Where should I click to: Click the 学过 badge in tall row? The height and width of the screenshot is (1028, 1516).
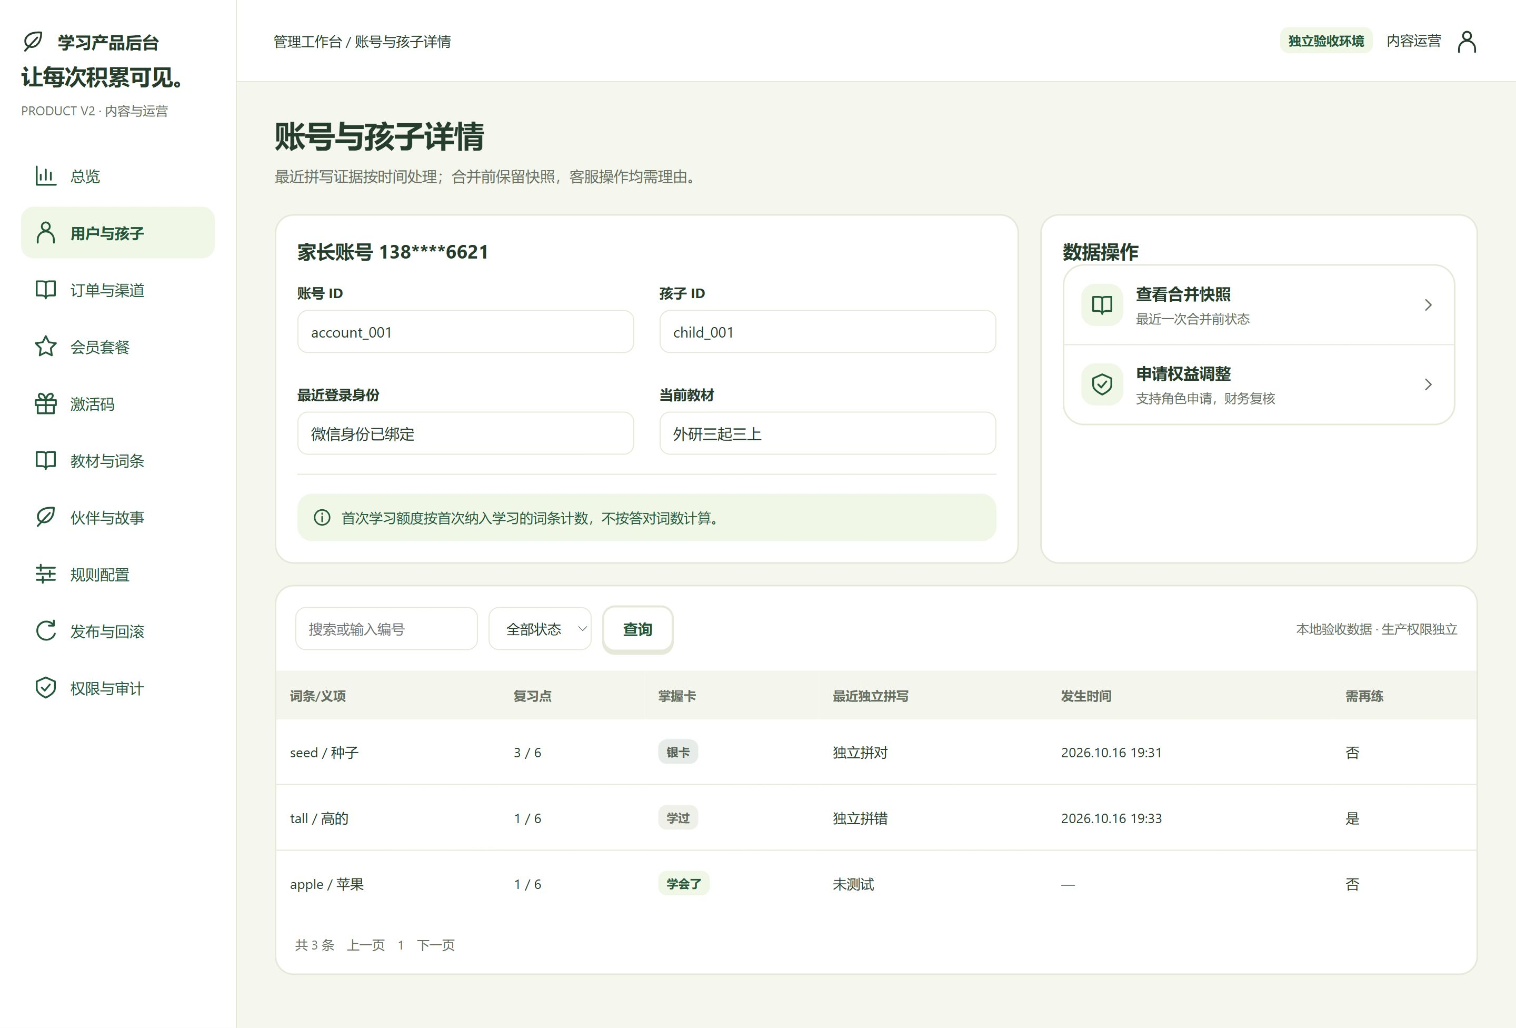click(678, 818)
